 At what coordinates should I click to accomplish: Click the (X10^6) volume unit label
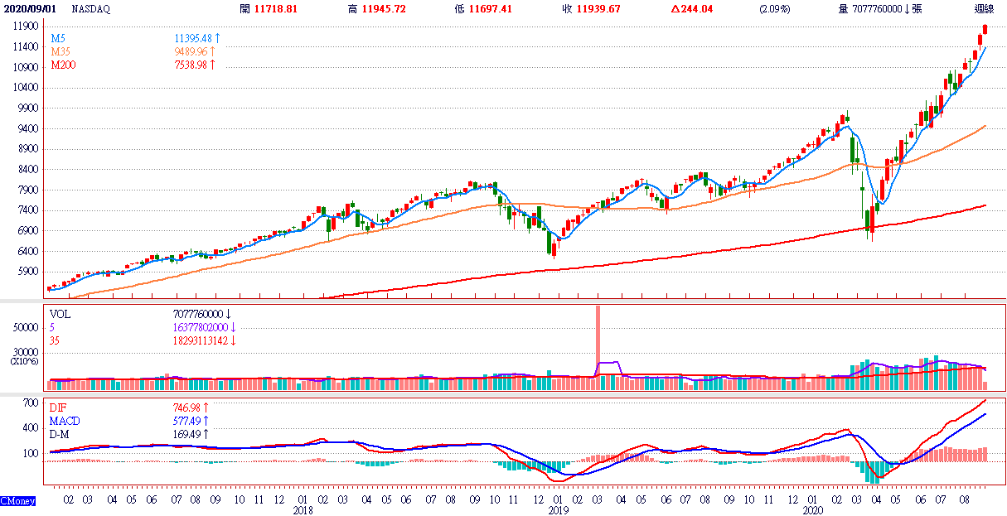point(25,362)
